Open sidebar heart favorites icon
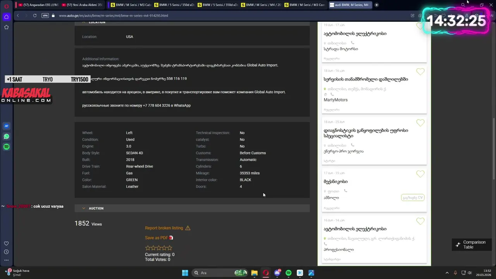 (x=6, y=243)
